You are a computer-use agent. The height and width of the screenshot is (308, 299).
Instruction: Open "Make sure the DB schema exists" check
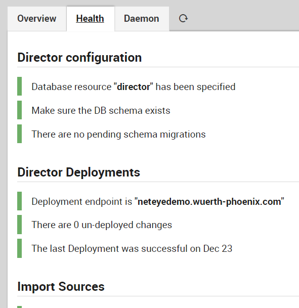pyautogui.click(x=101, y=111)
